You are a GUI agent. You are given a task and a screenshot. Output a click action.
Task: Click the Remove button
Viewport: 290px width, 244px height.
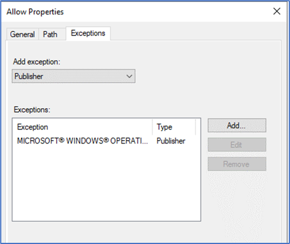tap(237, 164)
